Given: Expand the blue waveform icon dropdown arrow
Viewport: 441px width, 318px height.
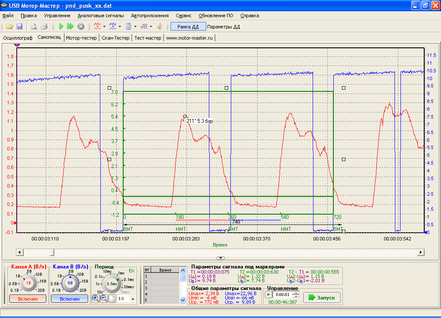Looking at the screenshot, I should coord(120,27).
